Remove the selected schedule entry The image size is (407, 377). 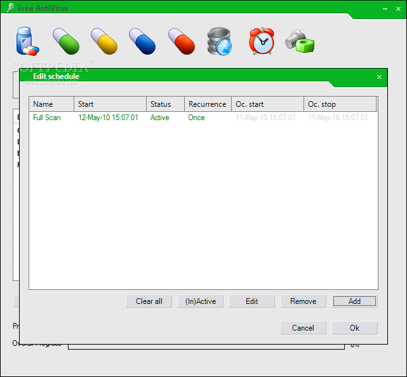[x=303, y=301]
